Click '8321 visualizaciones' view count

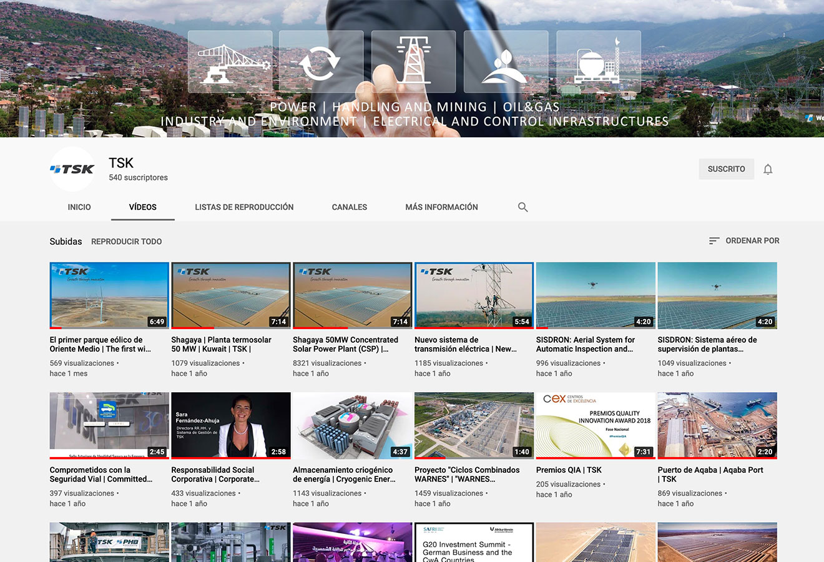pos(327,363)
